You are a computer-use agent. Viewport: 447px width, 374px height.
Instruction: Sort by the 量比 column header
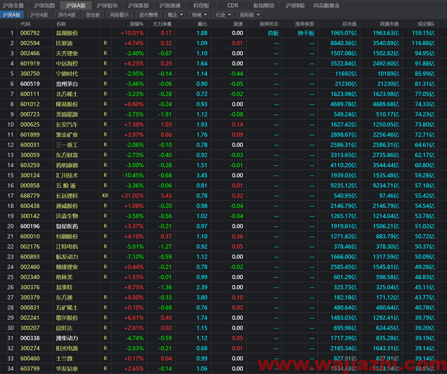[x=202, y=24]
